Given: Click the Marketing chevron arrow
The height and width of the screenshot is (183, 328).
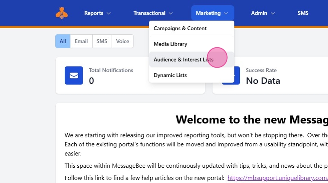Looking at the screenshot, I should (x=226, y=13).
